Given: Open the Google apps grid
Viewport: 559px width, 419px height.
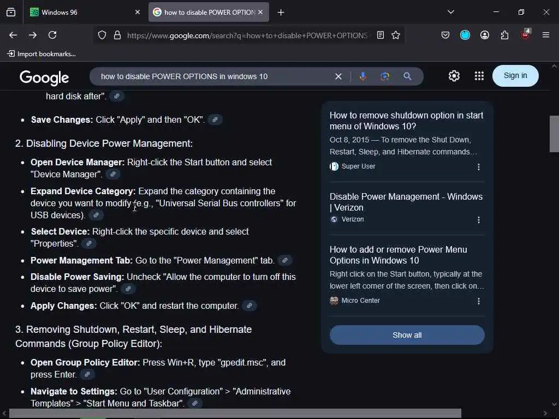Looking at the screenshot, I should click(x=479, y=76).
